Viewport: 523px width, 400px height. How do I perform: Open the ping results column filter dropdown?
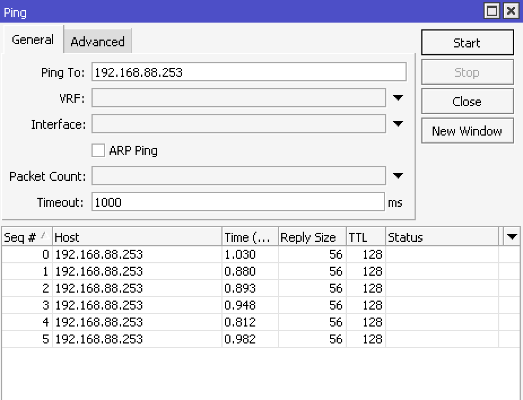pyautogui.click(x=512, y=236)
